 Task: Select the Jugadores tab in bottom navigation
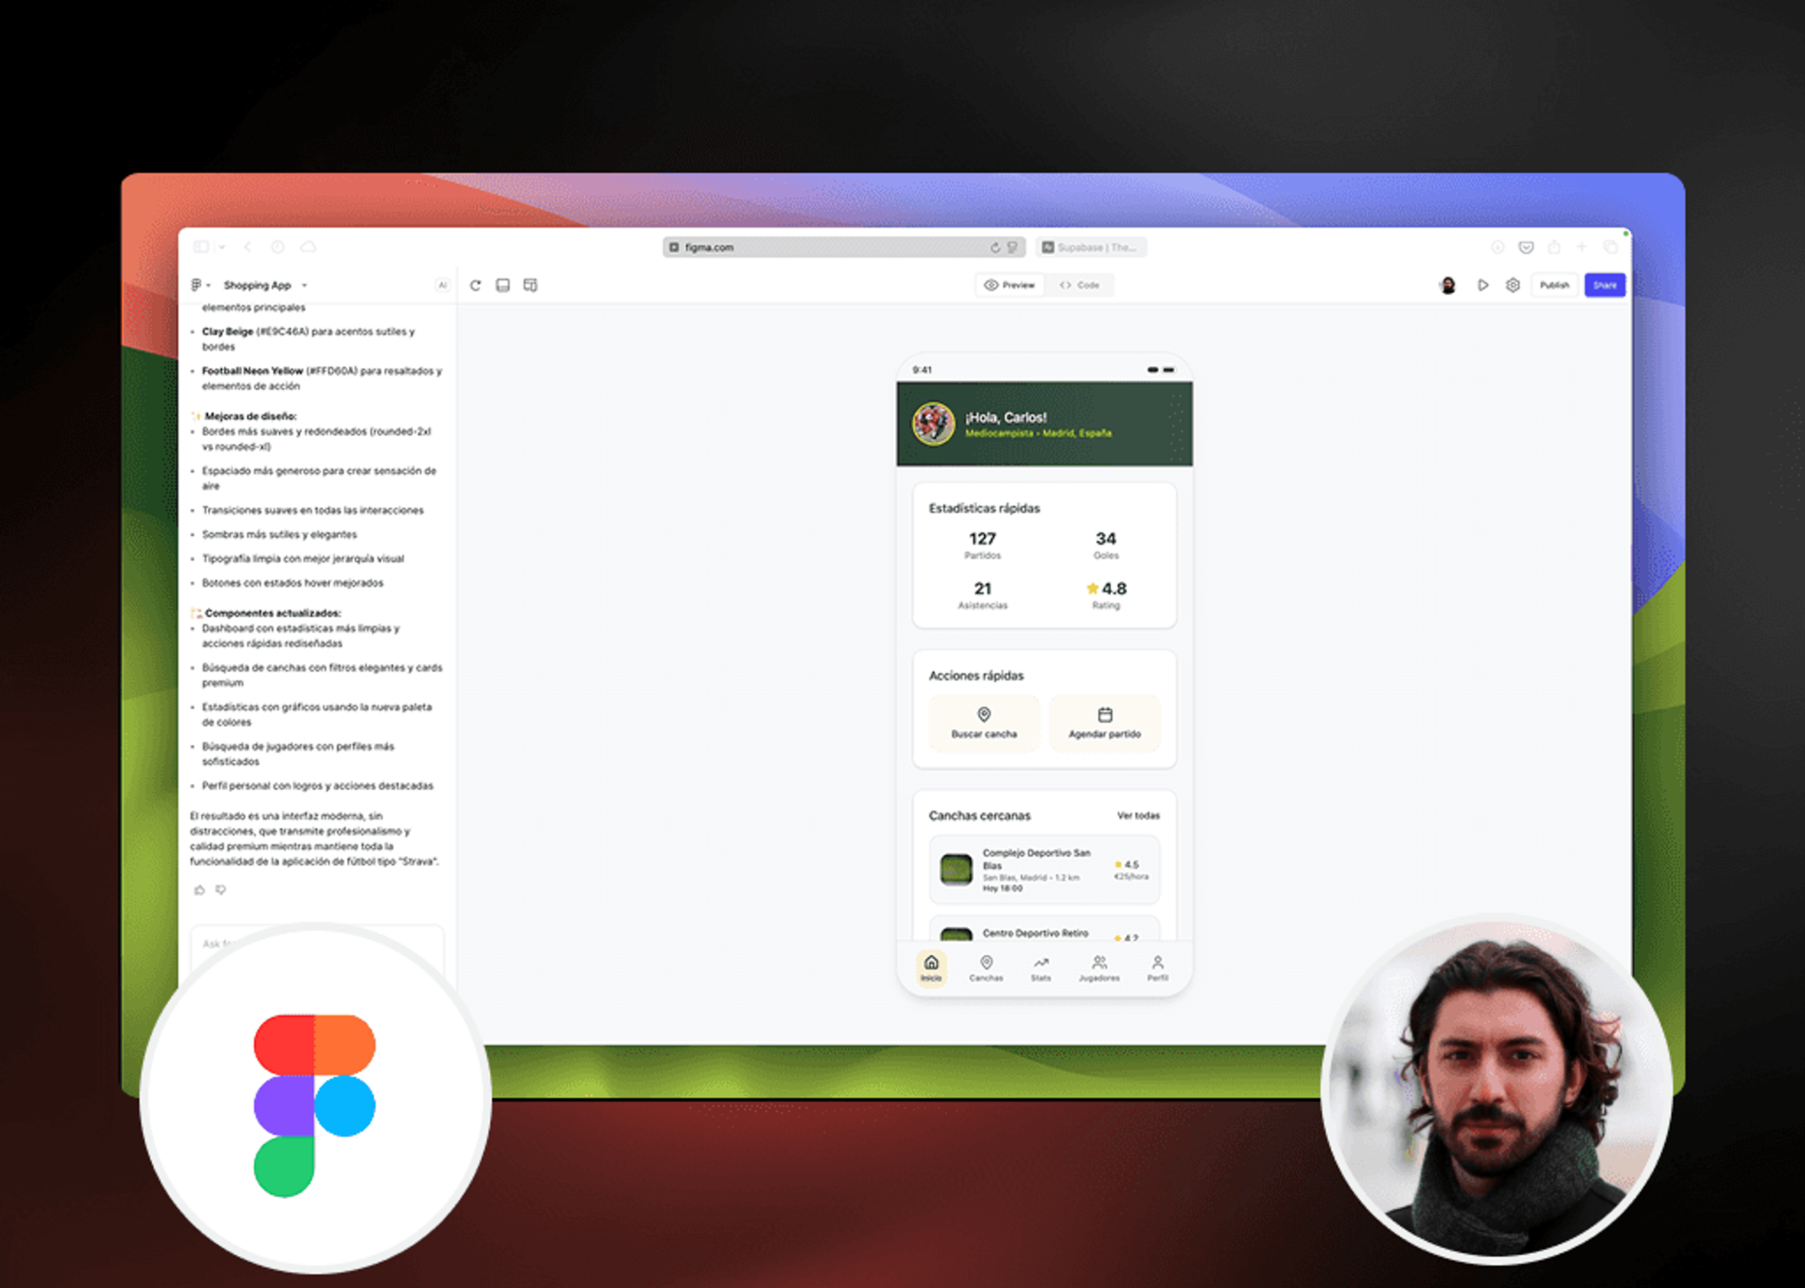[x=1099, y=968]
